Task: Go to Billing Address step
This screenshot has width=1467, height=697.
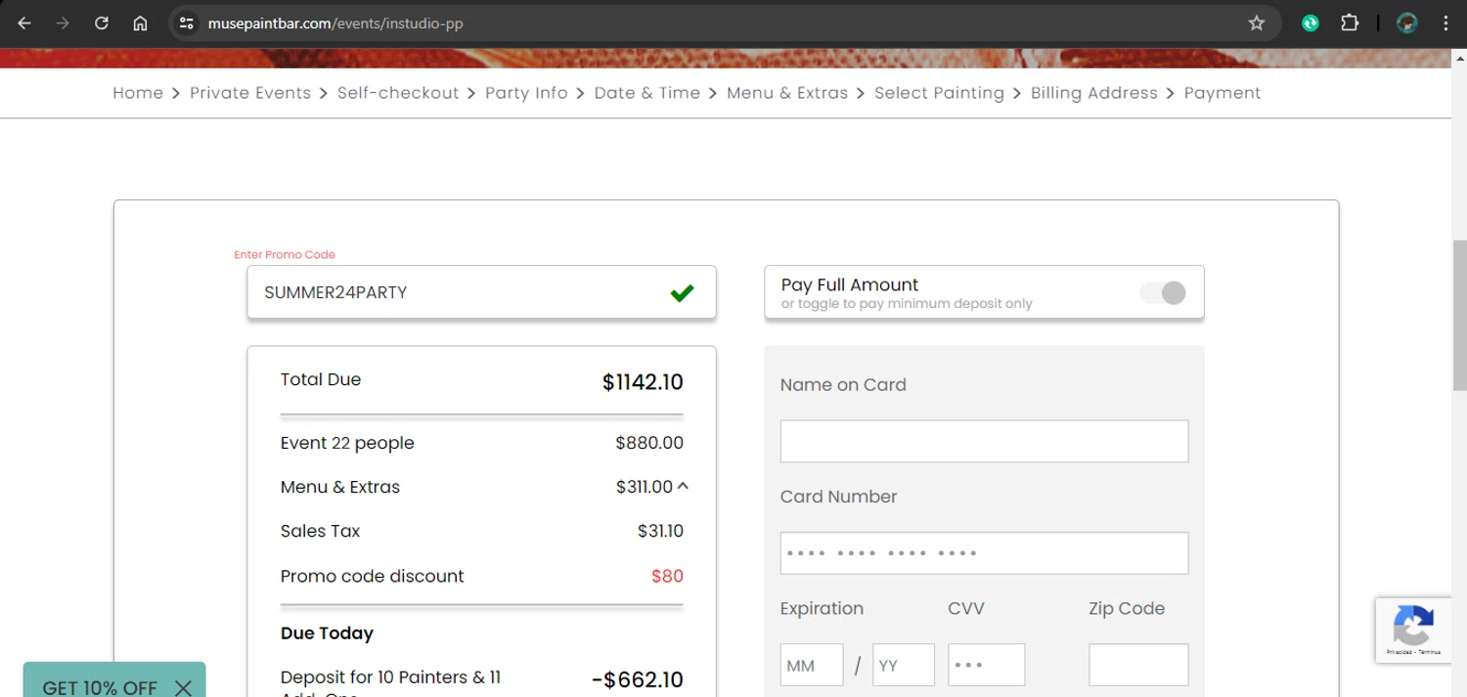Action: [x=1094, y=93]
